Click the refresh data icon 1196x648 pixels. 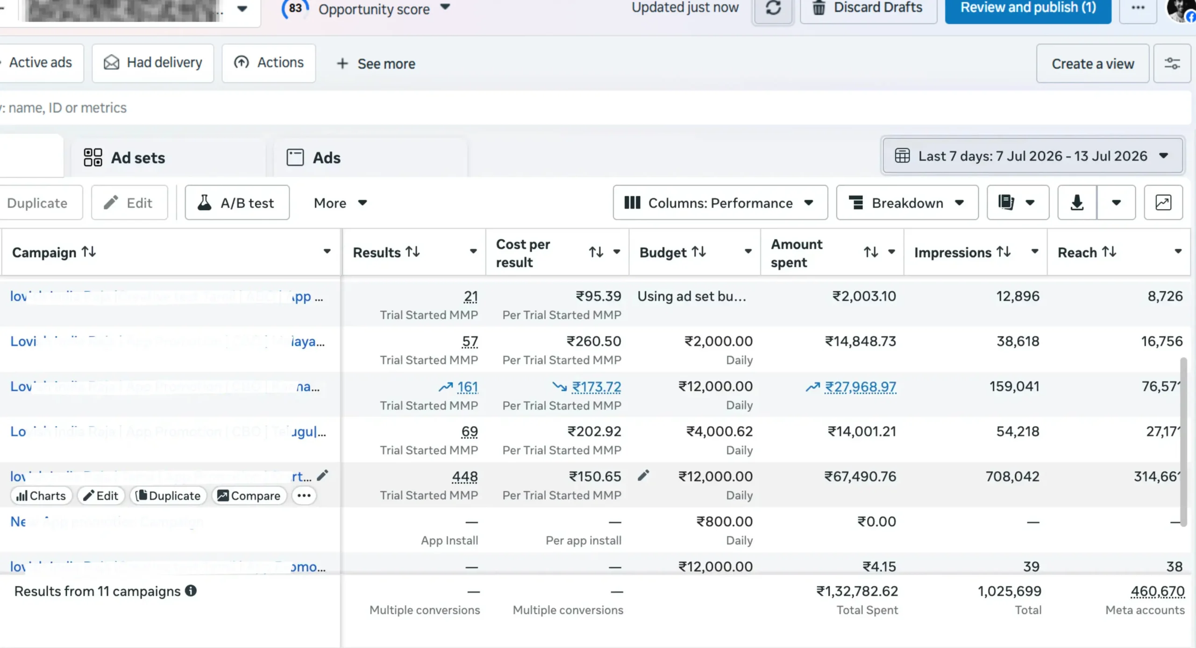773,8
